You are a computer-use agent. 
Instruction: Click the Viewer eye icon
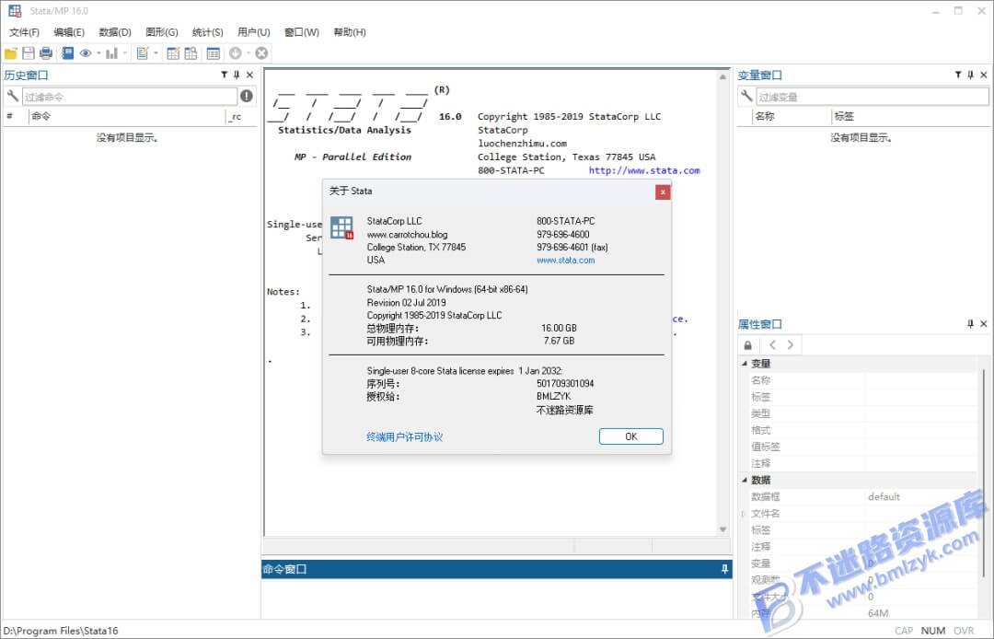tap(86, 54)
